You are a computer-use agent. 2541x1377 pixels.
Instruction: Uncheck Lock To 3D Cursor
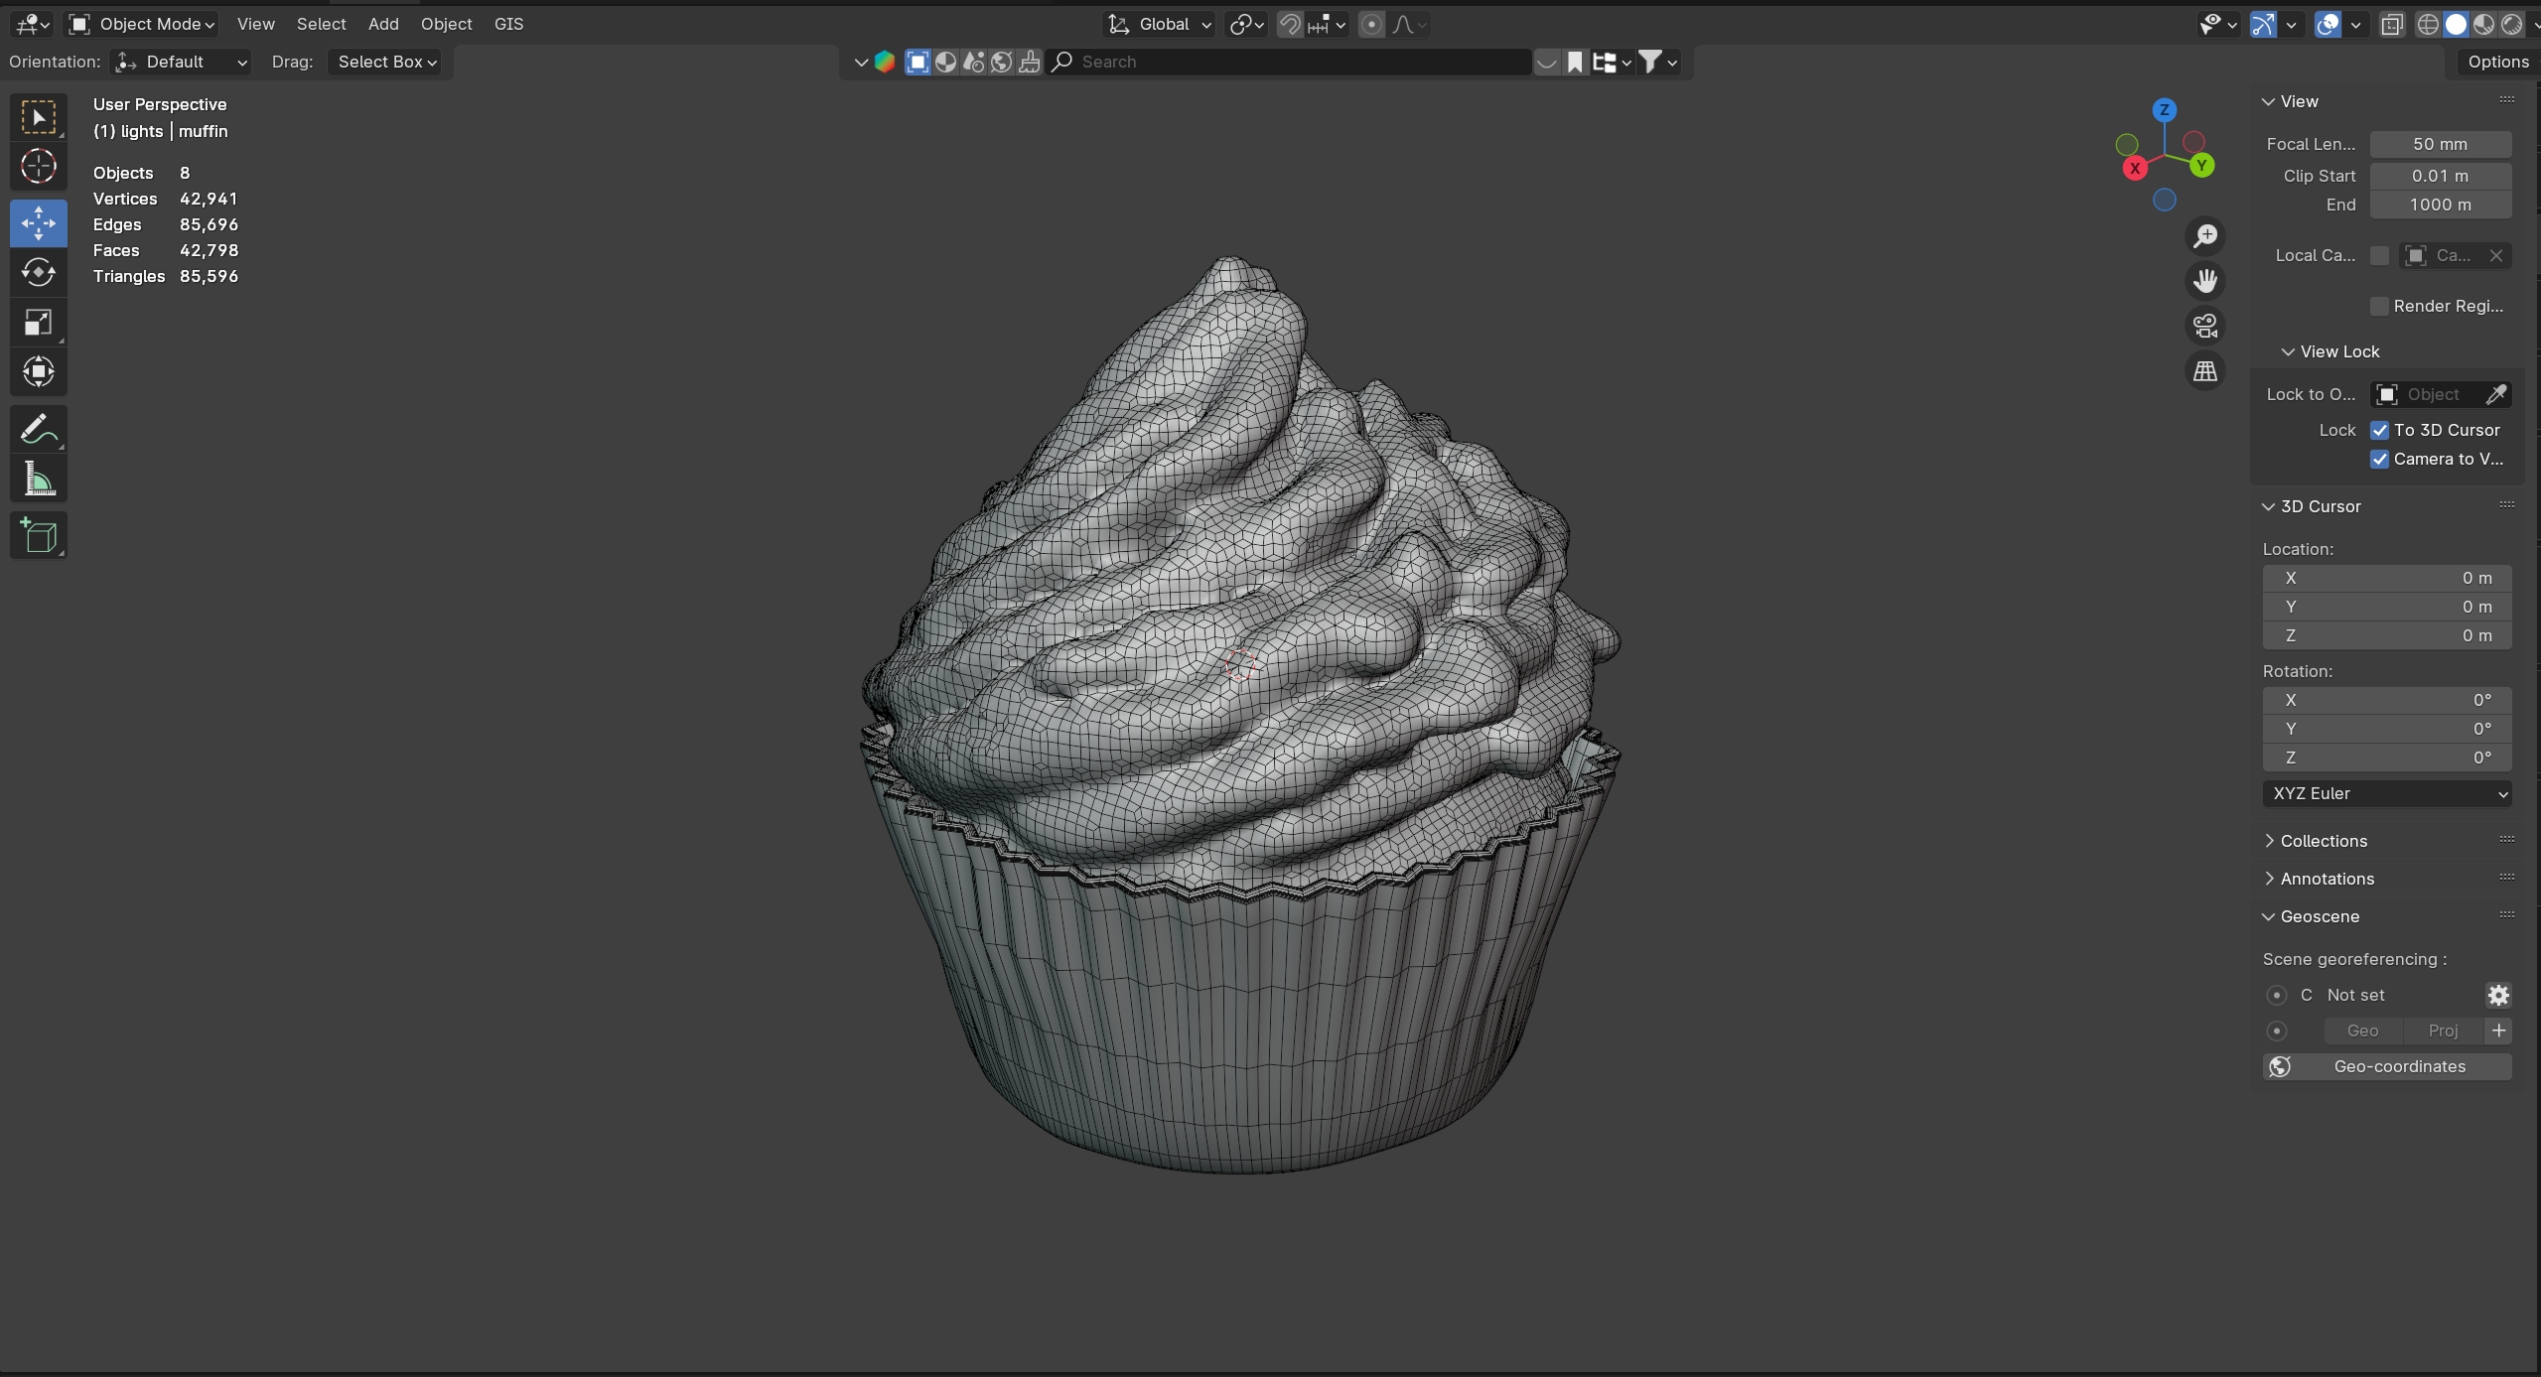pyautogui.click(x=2379, y=430)
